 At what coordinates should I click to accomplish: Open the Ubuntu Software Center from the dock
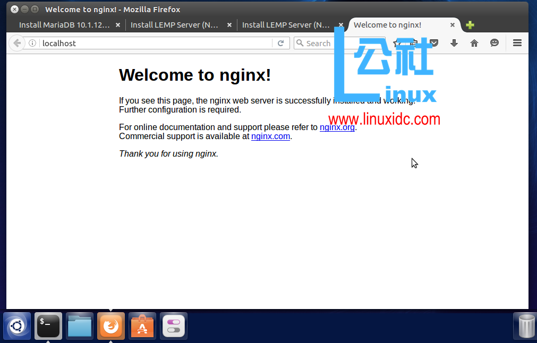[142, 325]
